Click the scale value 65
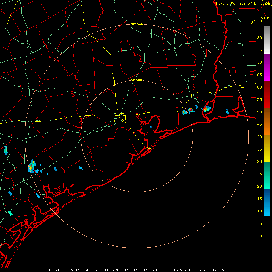The width and height of the screenshot is (272, 272). tap(260, 75)
